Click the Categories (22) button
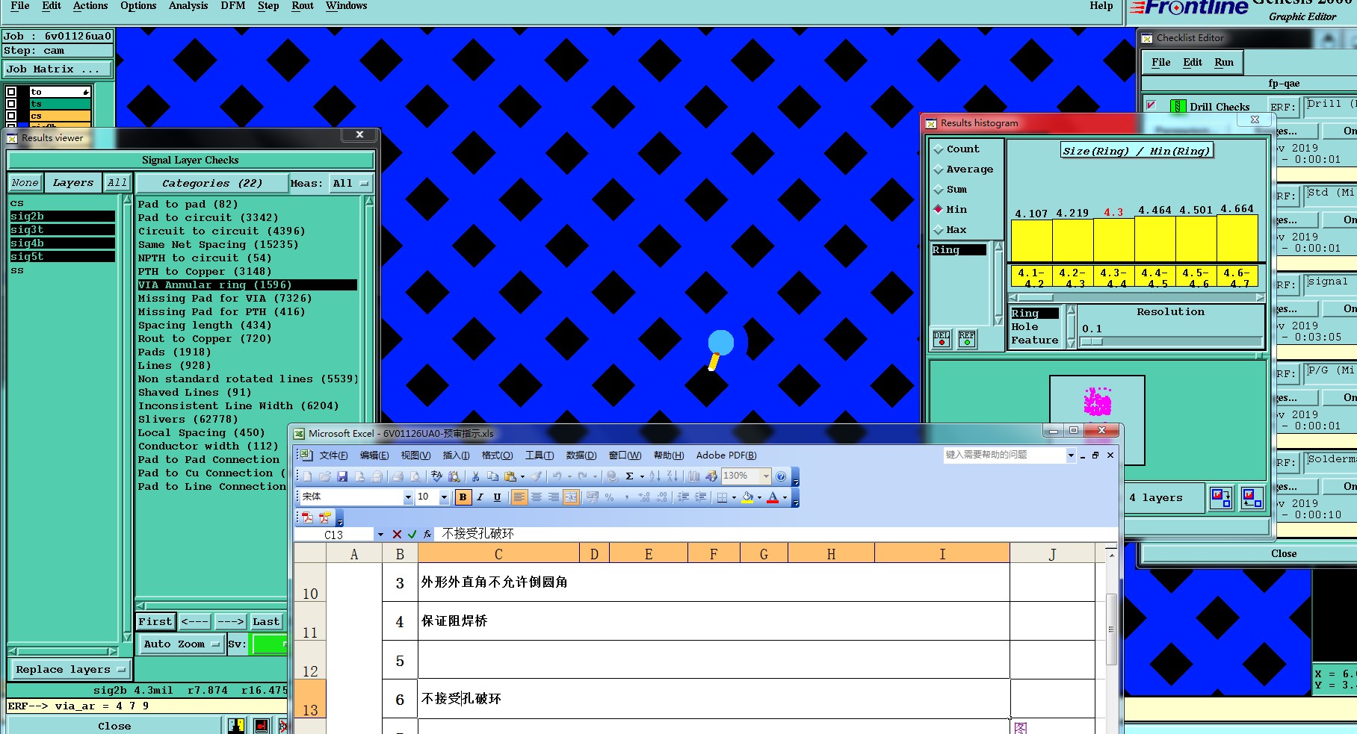 212,183
